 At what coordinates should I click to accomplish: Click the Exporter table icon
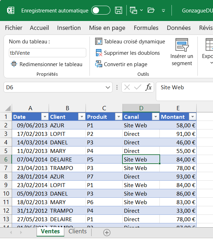tap(209, 44)
